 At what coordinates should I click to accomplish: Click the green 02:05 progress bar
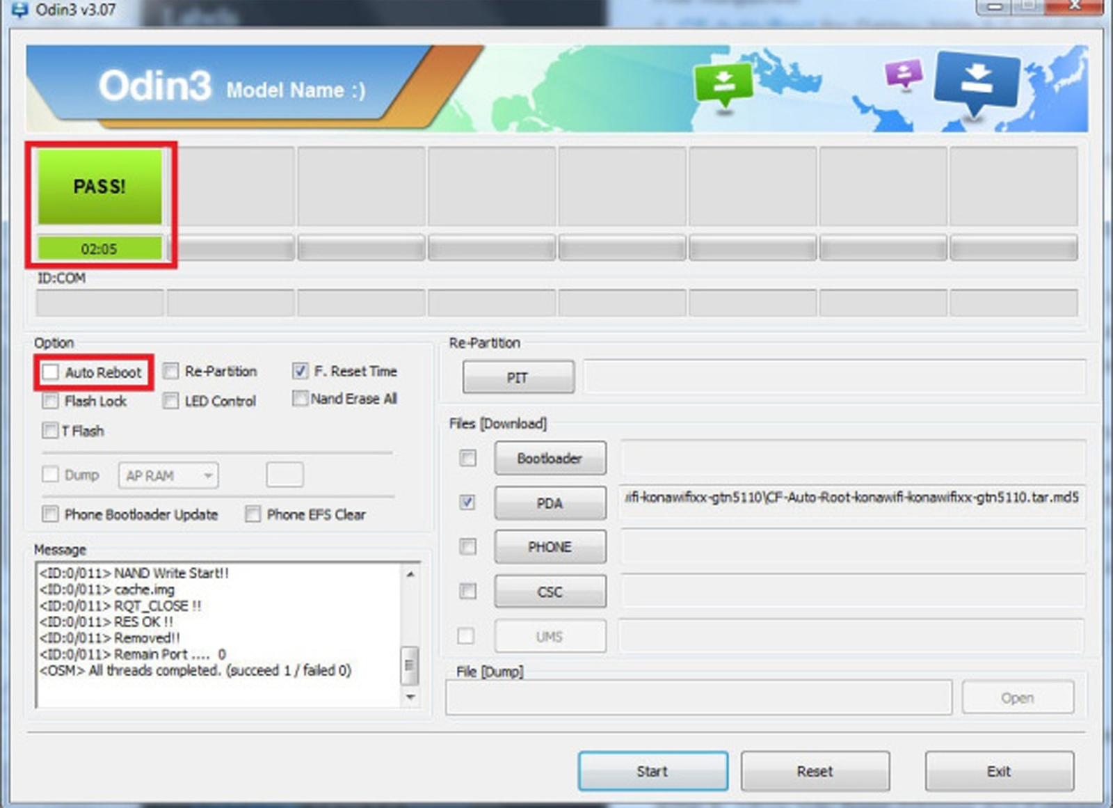(99, 248)
